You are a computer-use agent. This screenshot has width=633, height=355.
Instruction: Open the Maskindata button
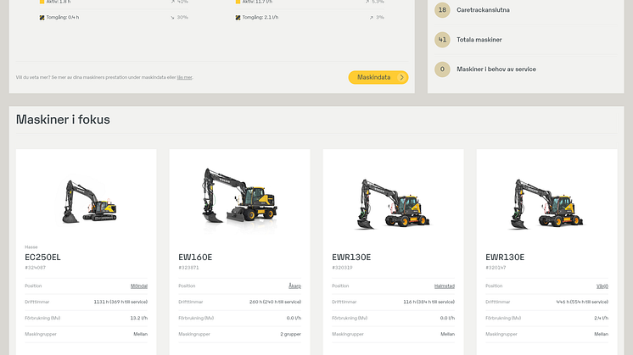pos(378,77)
